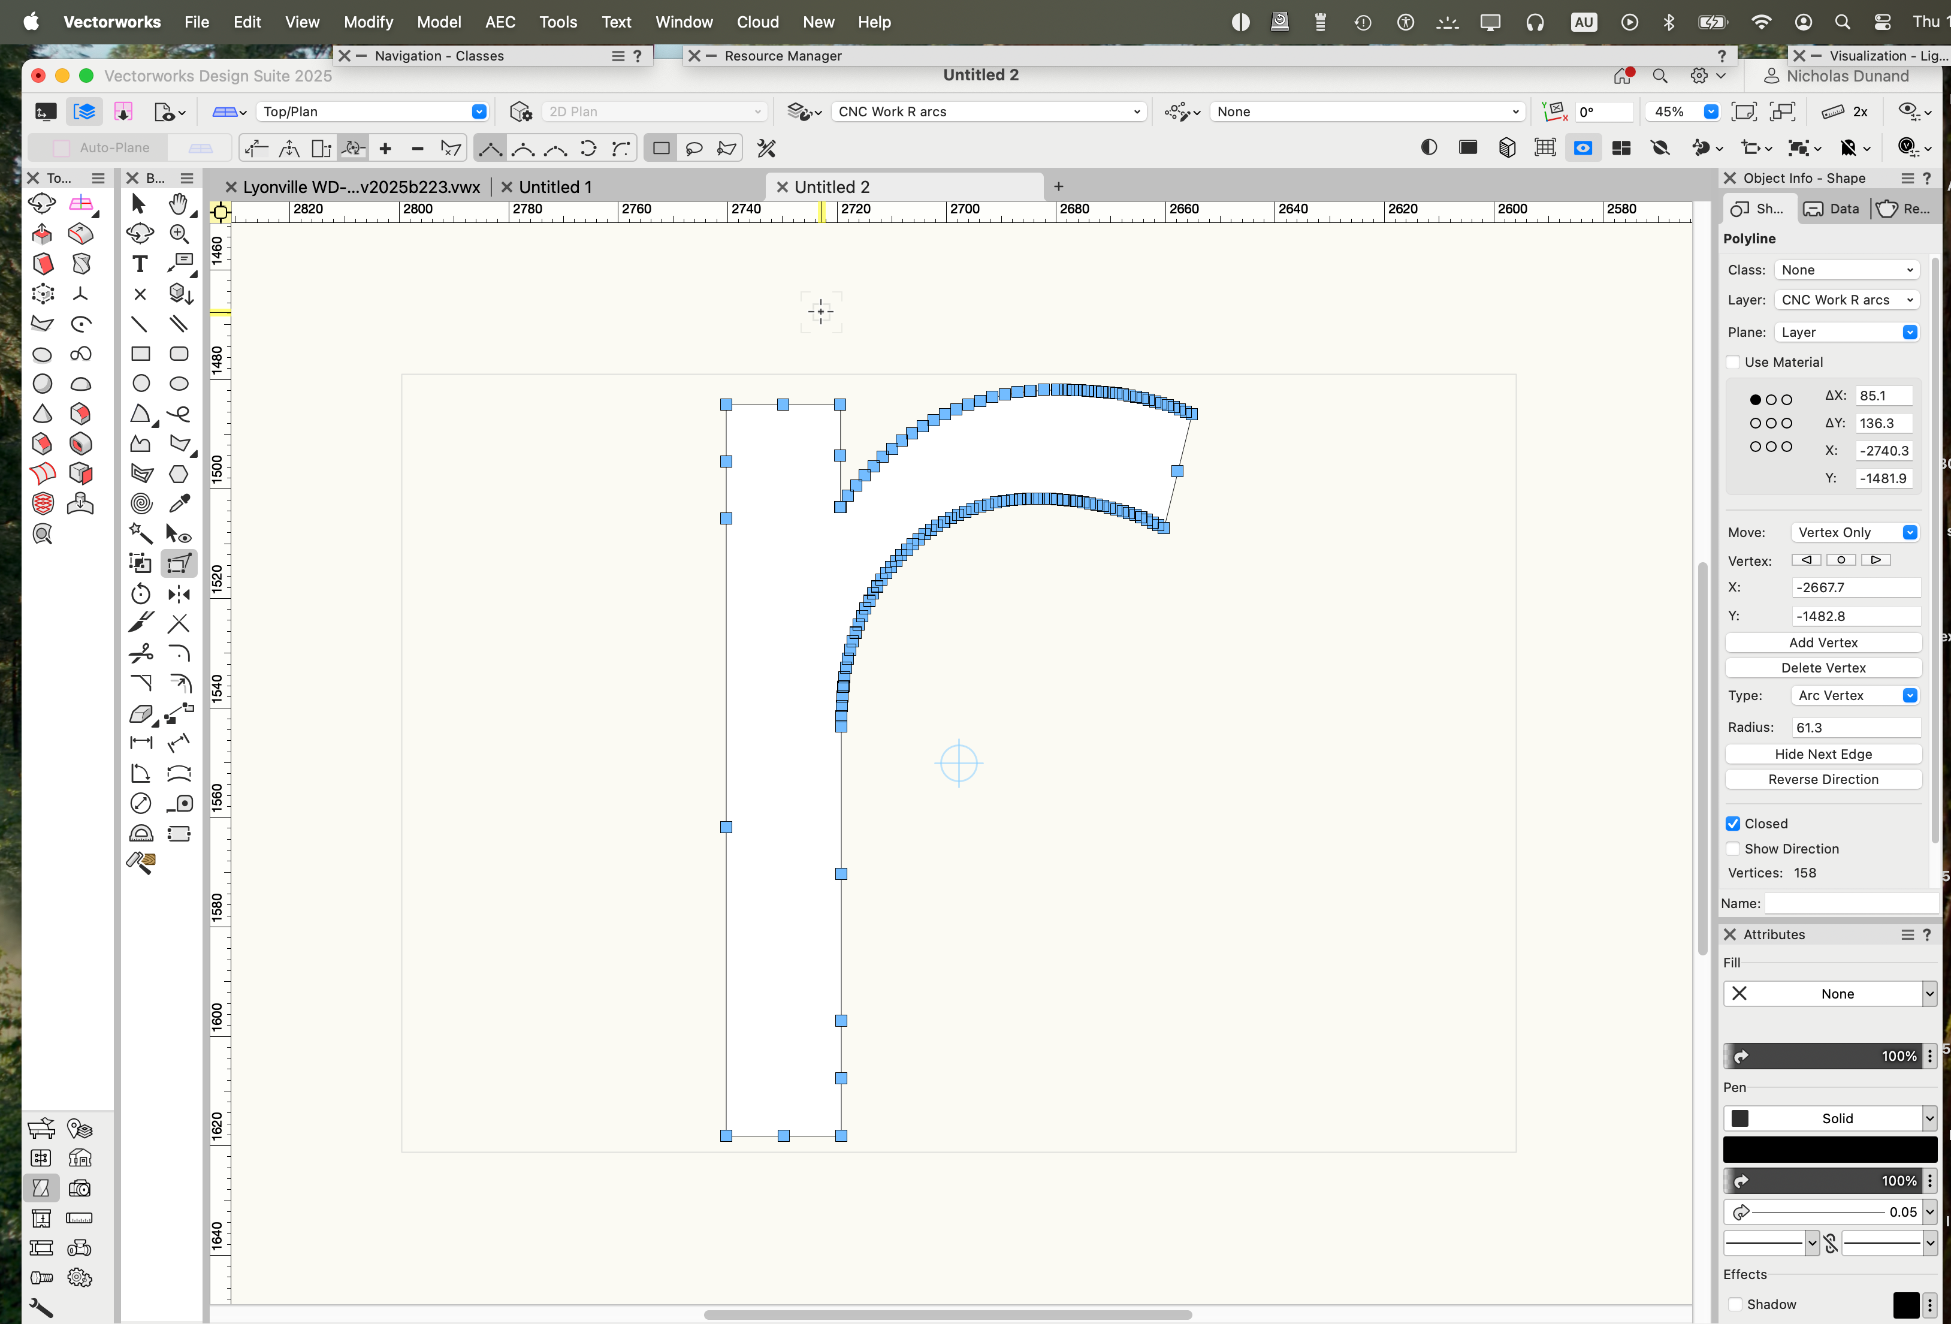Open the Modify menu
The height and width of the screenshot is (1324, 1951).
[x=368, y=22]
